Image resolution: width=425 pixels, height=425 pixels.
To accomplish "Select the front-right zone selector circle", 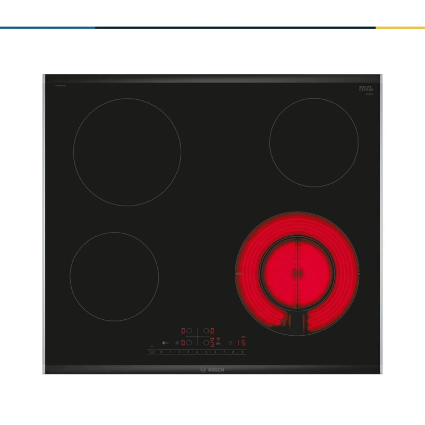I will pos(206,343).
